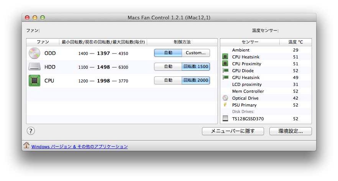The height and width of the screenshot is (181, 338).
Task: Open help with the question mark button
Action: coord(31,131)
